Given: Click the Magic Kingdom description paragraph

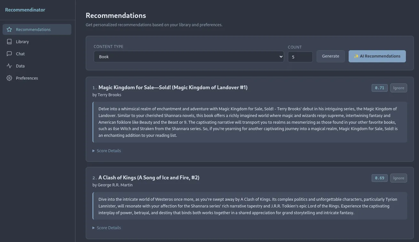Looking at the screenshot, I should [250, 122].
